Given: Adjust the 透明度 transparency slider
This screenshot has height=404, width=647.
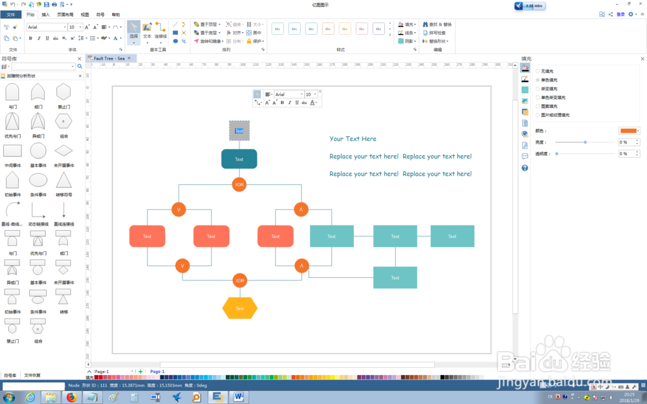Looking at the screenshot, I should click(585, 154).
